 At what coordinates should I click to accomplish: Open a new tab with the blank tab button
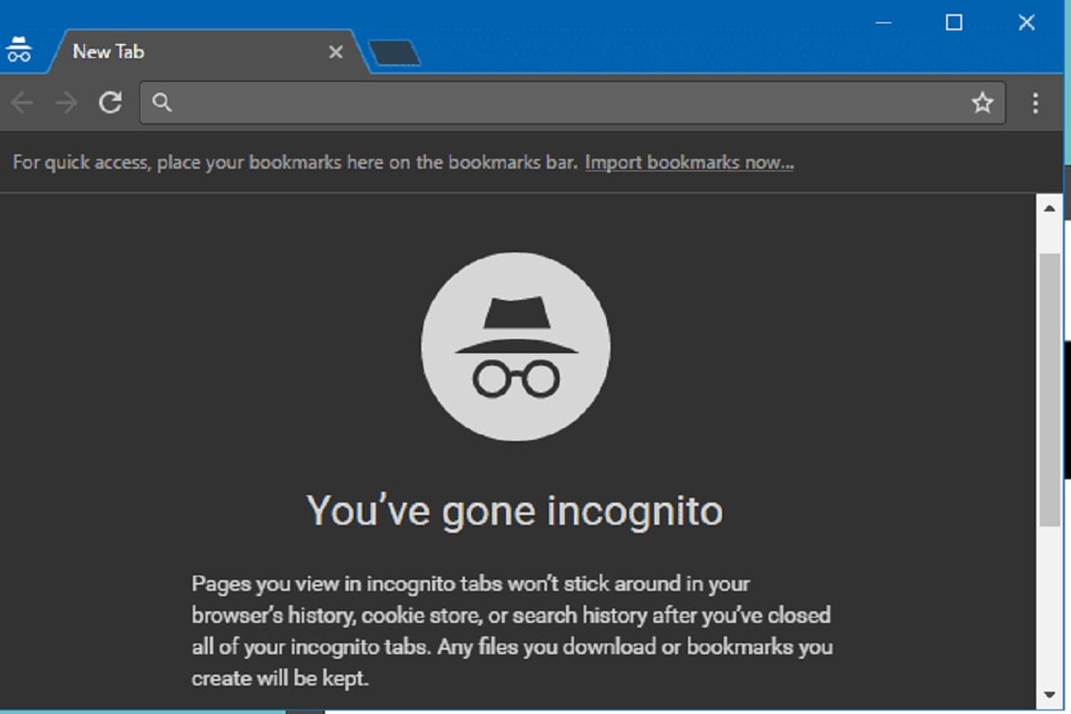click(x=394, y=53)
